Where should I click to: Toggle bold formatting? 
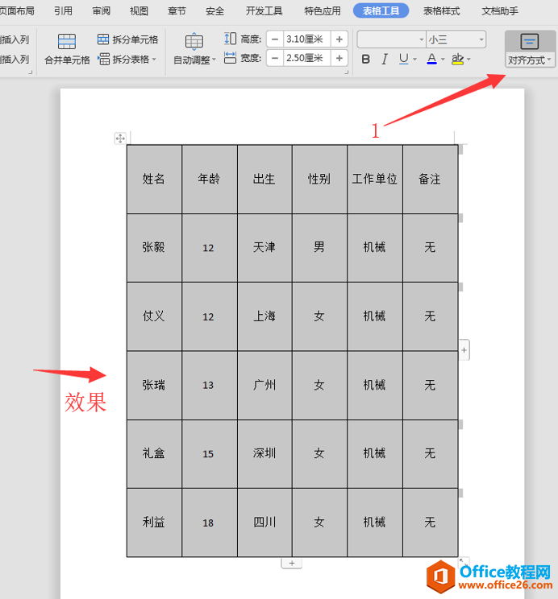(x=366, y=60)
